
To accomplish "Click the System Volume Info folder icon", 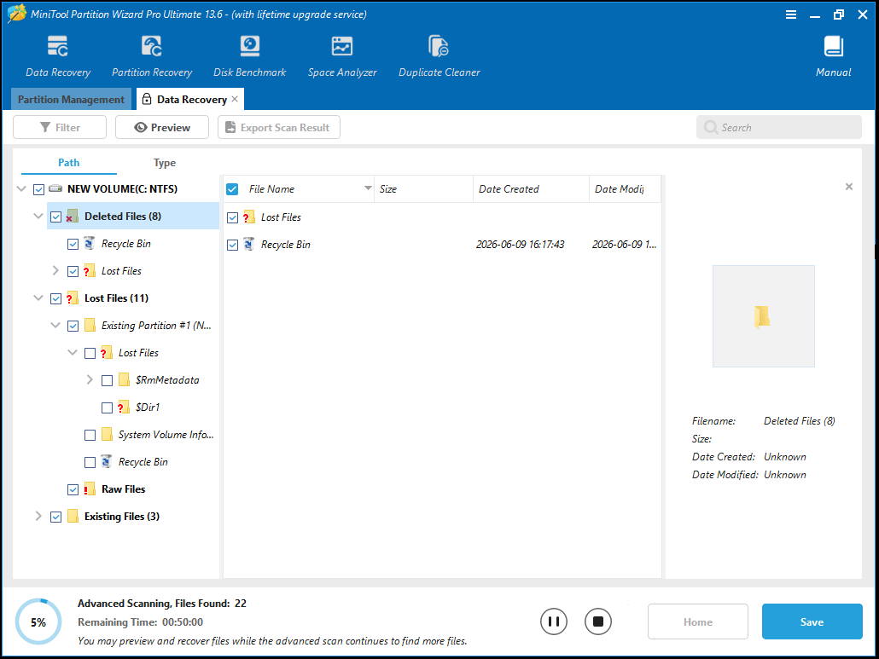I will pyautogui.click(x=107, y=435).
